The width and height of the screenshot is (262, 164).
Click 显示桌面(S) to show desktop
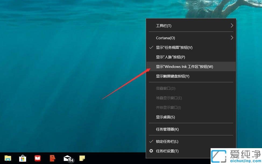165,117
